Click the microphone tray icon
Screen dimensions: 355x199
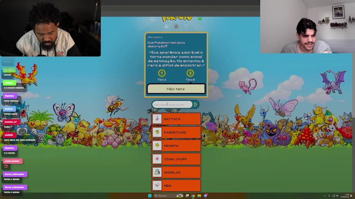[x=329, y=196]
